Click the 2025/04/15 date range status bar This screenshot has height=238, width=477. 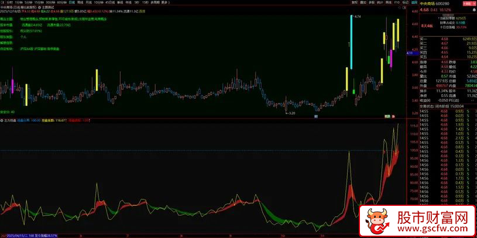tap(32, 236)
